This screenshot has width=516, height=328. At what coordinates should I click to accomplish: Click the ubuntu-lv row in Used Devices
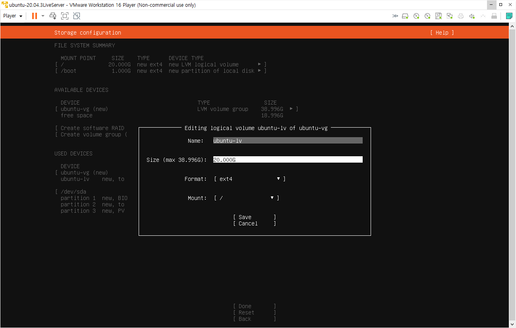pyautogui.click(x=92, y=179)
